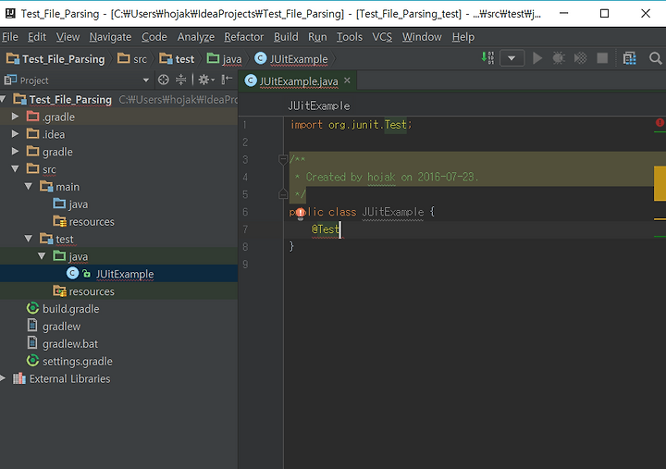Open the View menu
This screenshot has width=666, height=469.
coord(68,37)
